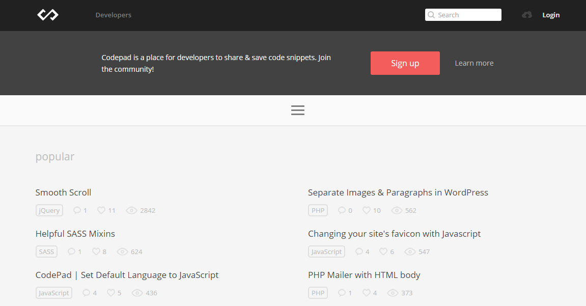Click the 'popular' section heading

55,156
